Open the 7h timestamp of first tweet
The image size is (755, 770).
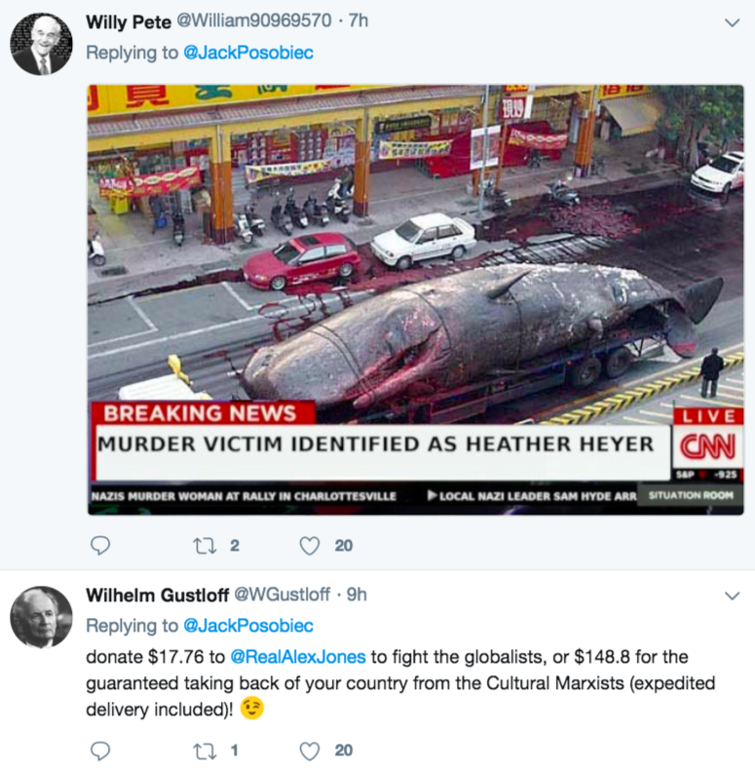(358, 20)
